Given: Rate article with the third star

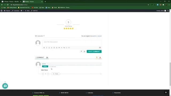Looking at the screenshot, I should (69, 29).
